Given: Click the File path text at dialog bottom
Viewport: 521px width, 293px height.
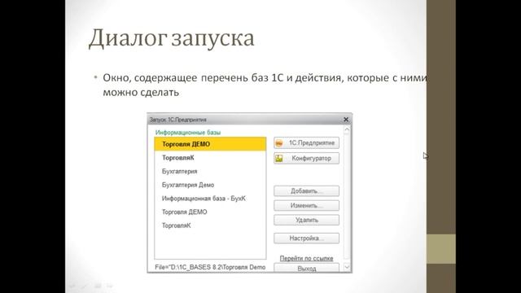Looking at the screenshot, I should [210, 267].
